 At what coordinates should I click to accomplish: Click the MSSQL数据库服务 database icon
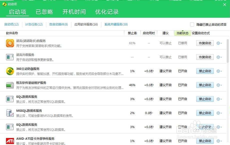coord(10,113)
